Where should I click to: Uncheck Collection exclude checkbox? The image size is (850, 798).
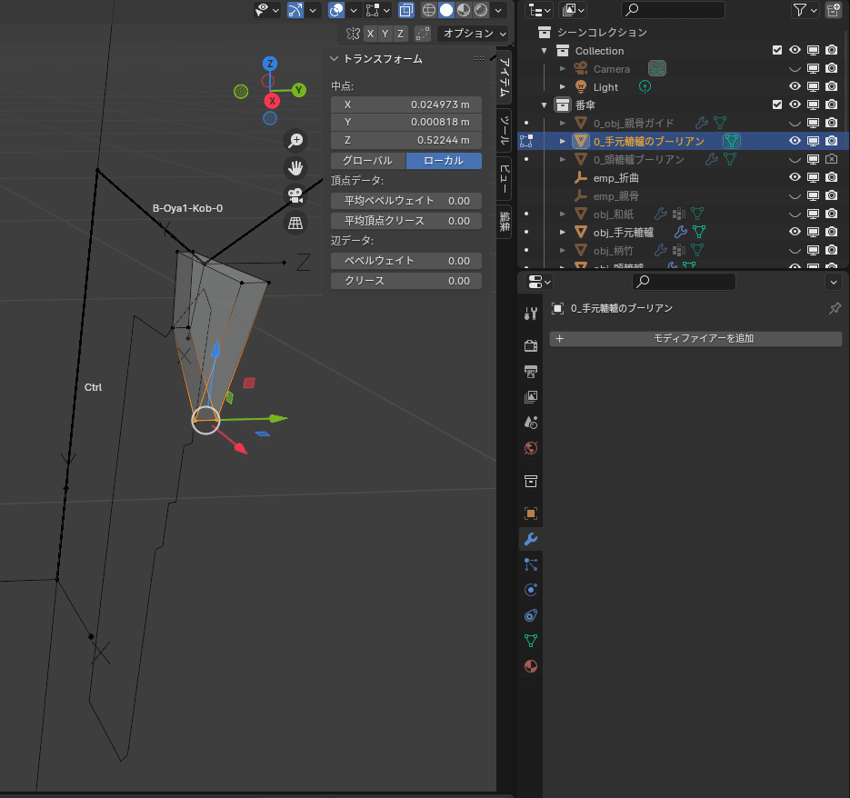[x=776, y=50]
